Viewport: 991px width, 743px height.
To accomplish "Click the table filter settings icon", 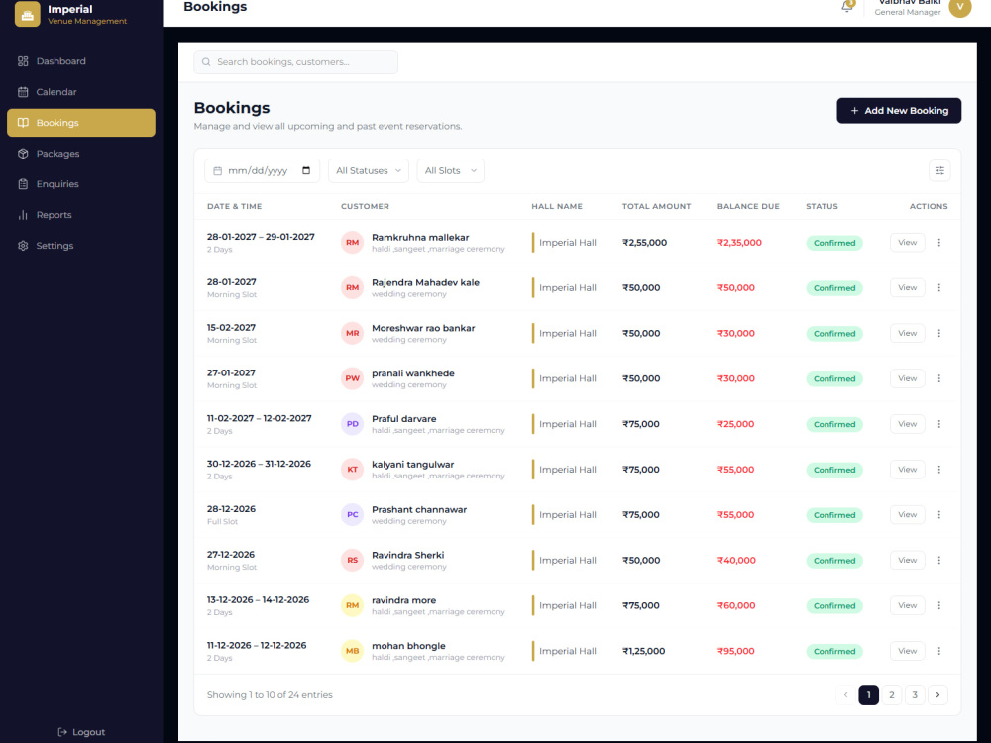I will [939, 170].
